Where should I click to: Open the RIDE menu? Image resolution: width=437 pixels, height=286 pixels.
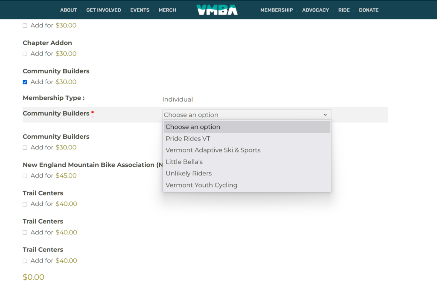(x=344, y=10)
